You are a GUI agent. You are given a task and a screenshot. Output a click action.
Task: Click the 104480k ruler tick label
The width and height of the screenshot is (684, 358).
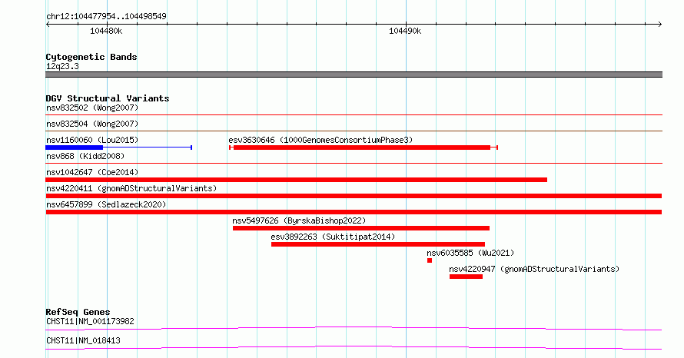click(x=106, y=31)
